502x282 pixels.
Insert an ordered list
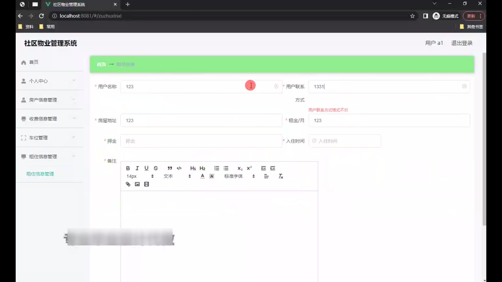[216, 168]
